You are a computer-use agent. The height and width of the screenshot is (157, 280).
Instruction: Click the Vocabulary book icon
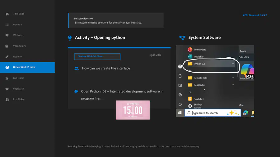coord(7,46)
